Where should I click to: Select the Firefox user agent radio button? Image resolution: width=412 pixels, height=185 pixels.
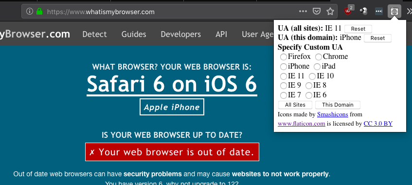(x=283, y=57)
